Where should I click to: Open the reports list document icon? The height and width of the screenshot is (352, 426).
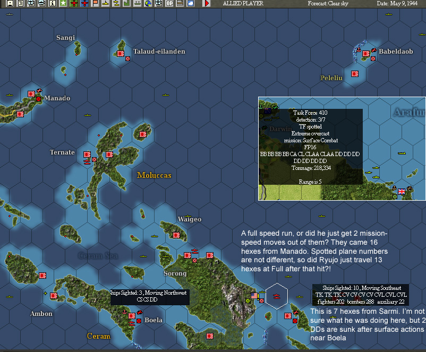[21, 3]
